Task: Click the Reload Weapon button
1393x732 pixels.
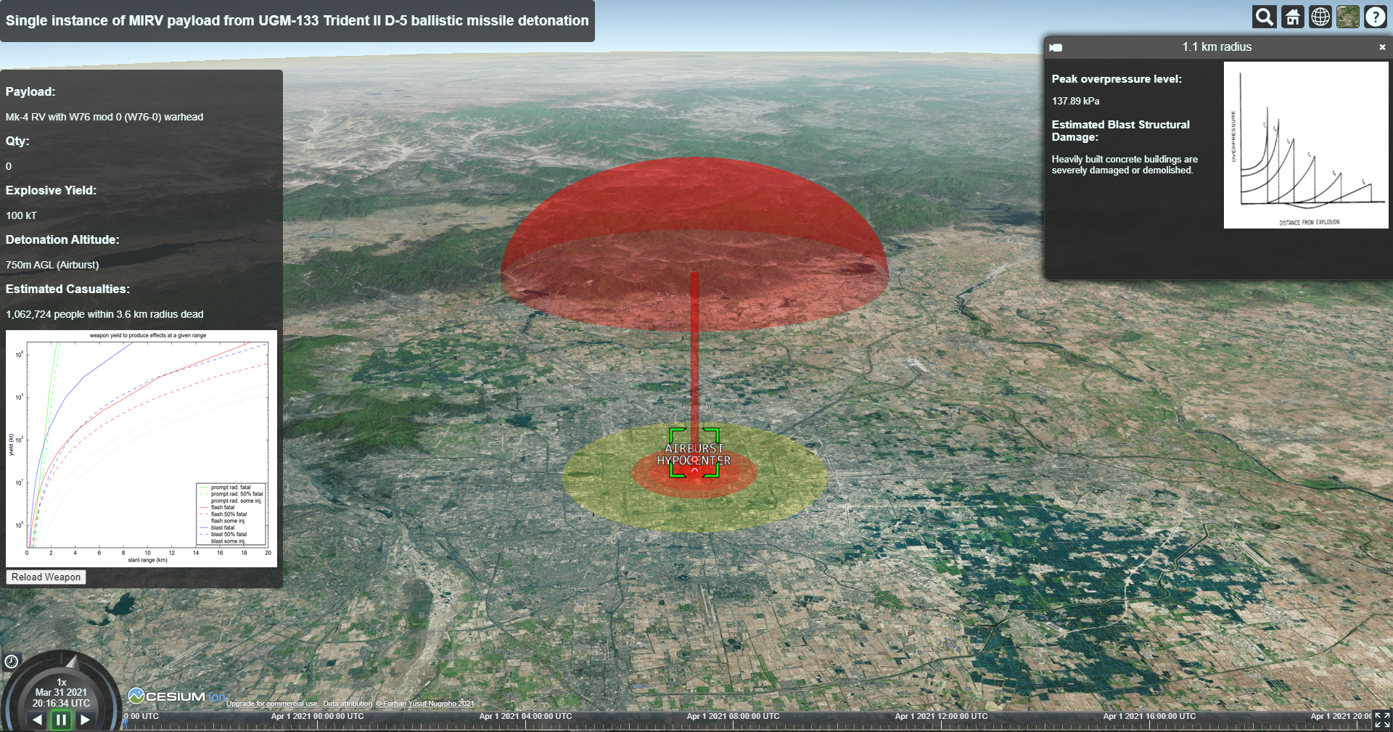Action: point(46,577)
